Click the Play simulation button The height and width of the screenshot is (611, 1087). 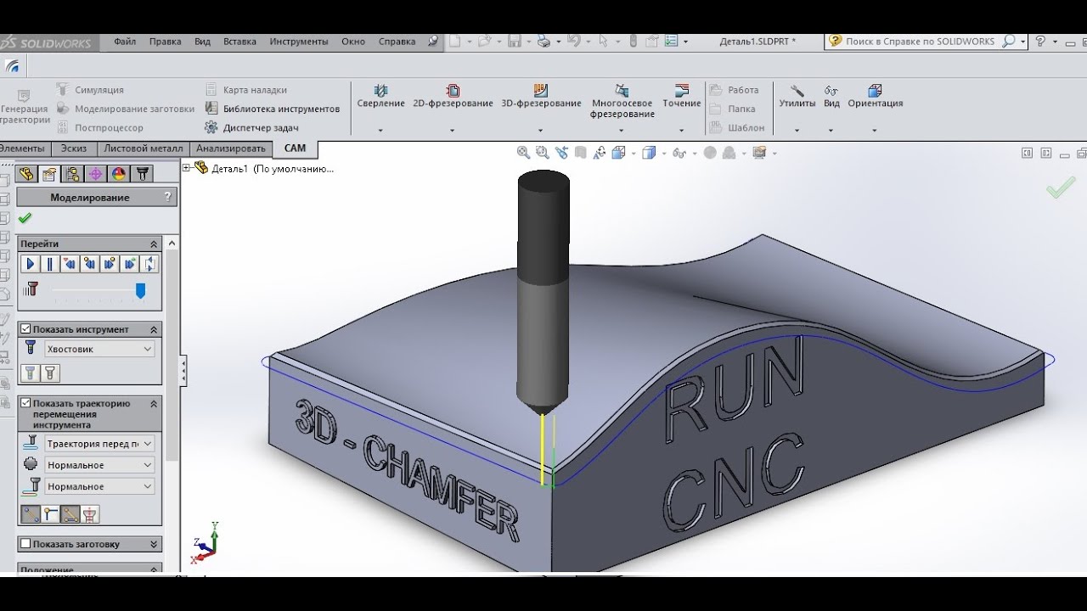click(x=30, y=264)
